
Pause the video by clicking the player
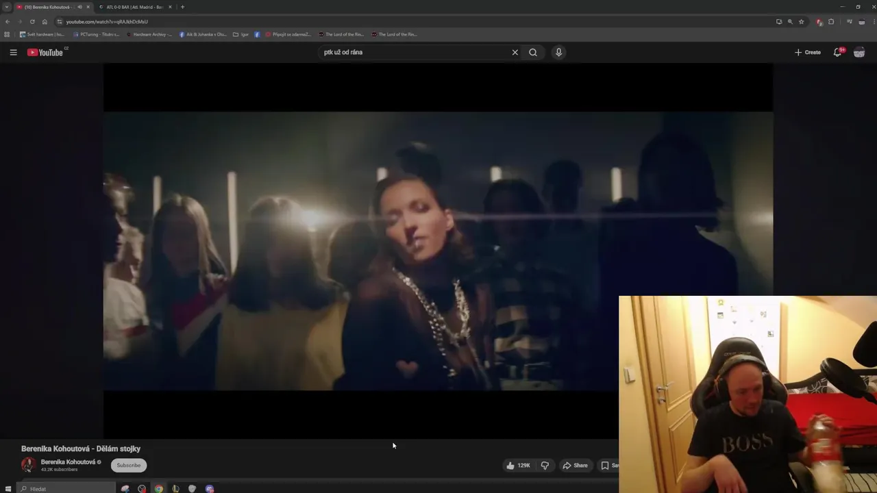click(x=438, y=251)
